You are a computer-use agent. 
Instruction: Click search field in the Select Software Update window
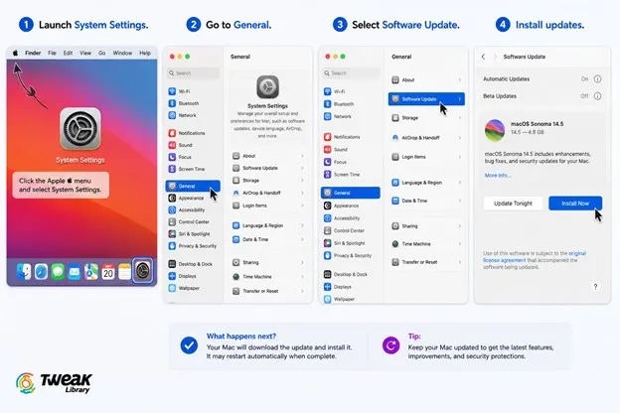(351, 73)
